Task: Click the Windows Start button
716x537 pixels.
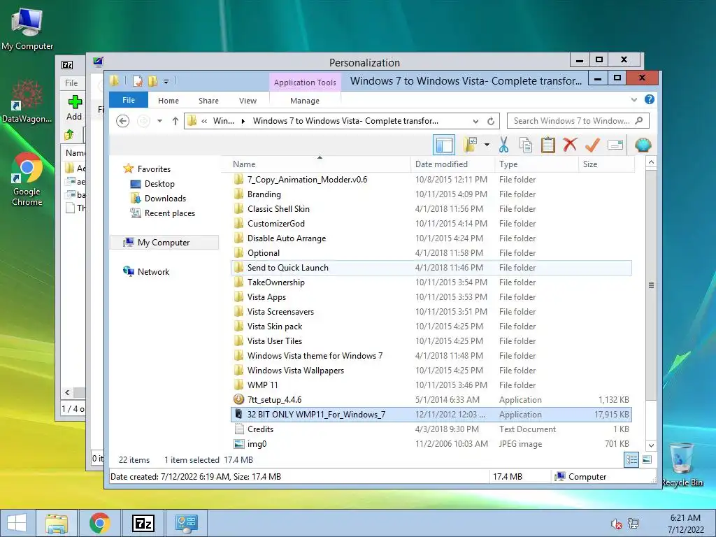Action: [x=17, y=523]
